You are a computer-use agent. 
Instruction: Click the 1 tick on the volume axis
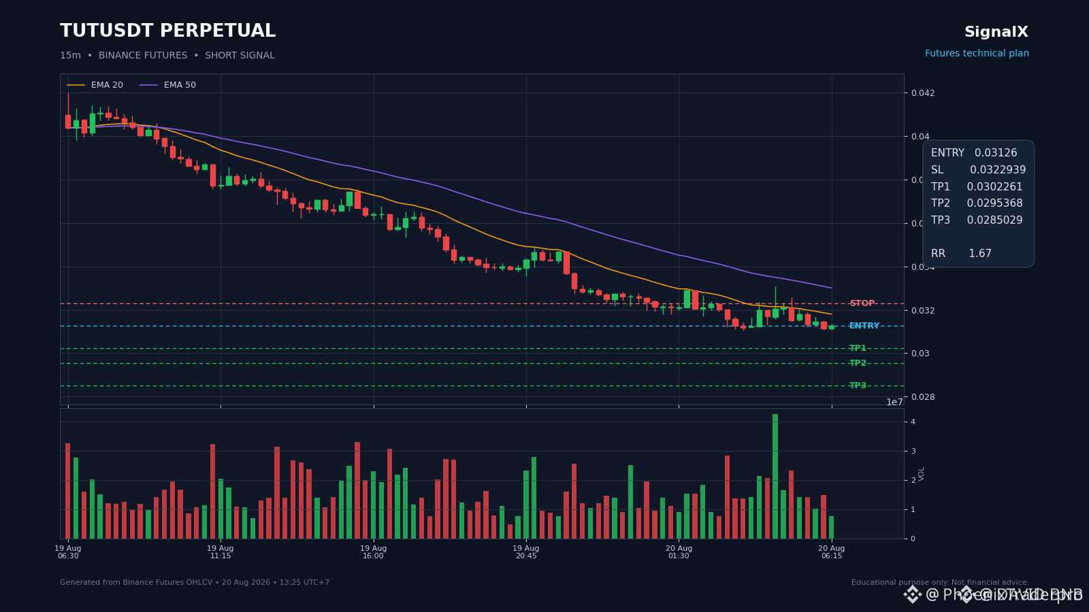click(913, 510)
